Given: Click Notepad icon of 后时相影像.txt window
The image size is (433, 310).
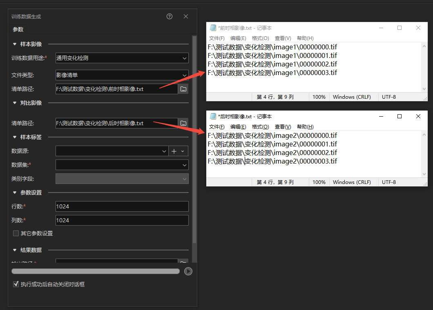Looking at the screenshot, I should pos(213,117).
